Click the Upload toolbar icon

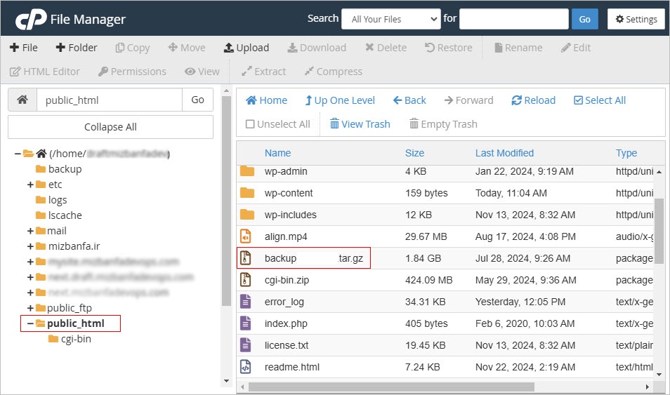[229, 48]
